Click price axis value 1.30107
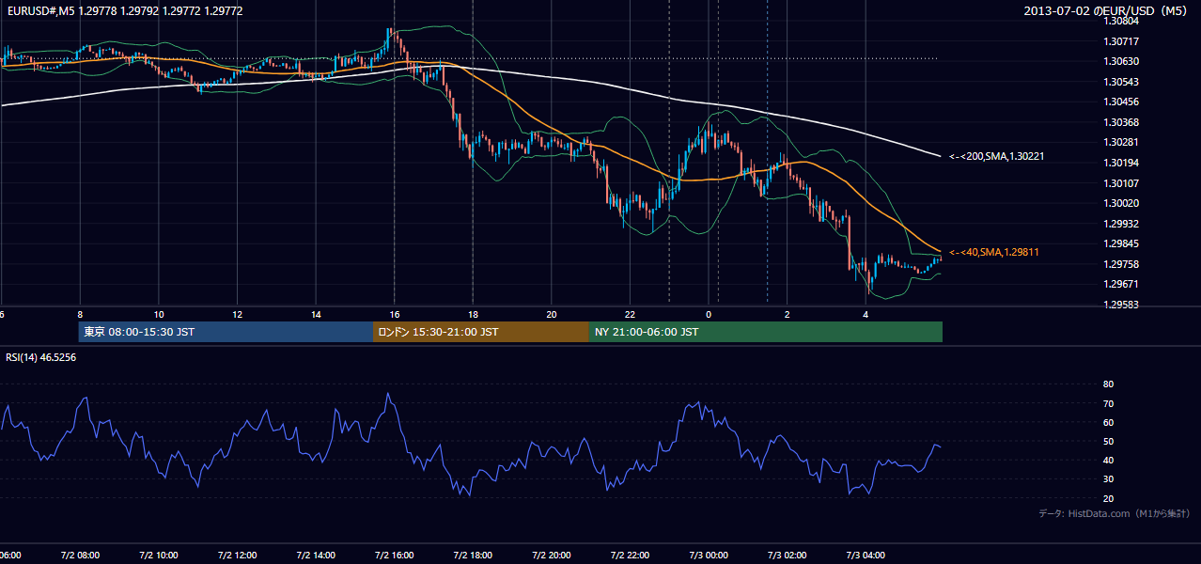 click(1121, 183)
